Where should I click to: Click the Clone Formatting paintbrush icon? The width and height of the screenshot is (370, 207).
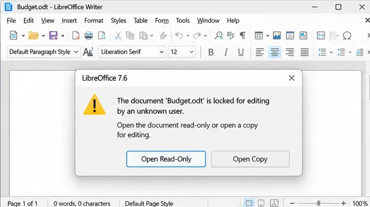(x=163, y=36)
